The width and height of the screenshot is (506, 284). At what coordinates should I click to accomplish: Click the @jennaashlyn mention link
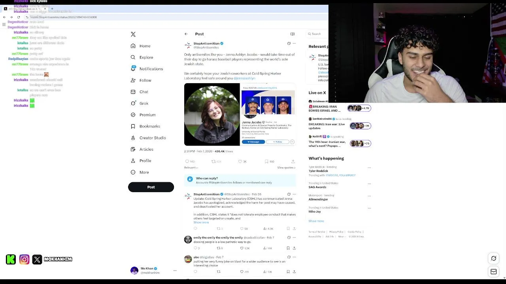pyautogui.click(x=244, y=78)
